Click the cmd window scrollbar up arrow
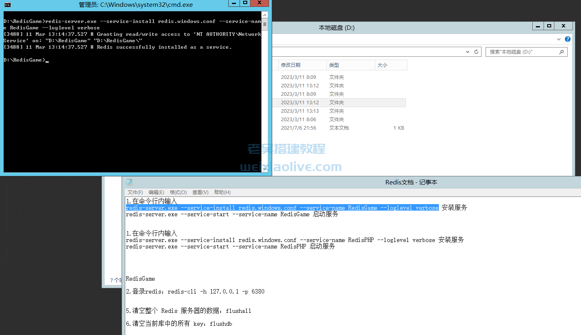 265,14
